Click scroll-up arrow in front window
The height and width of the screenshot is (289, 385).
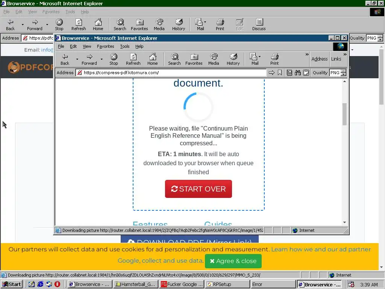344,81
